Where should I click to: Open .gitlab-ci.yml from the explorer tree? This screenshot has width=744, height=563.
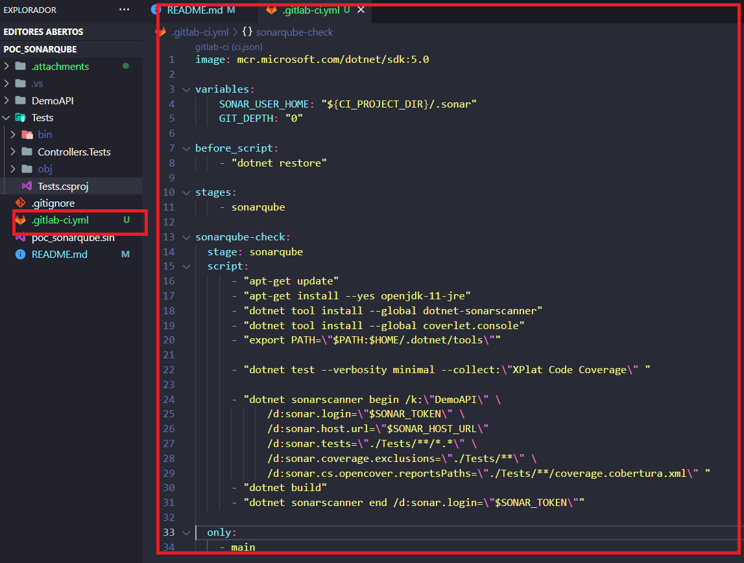[71, 220]
